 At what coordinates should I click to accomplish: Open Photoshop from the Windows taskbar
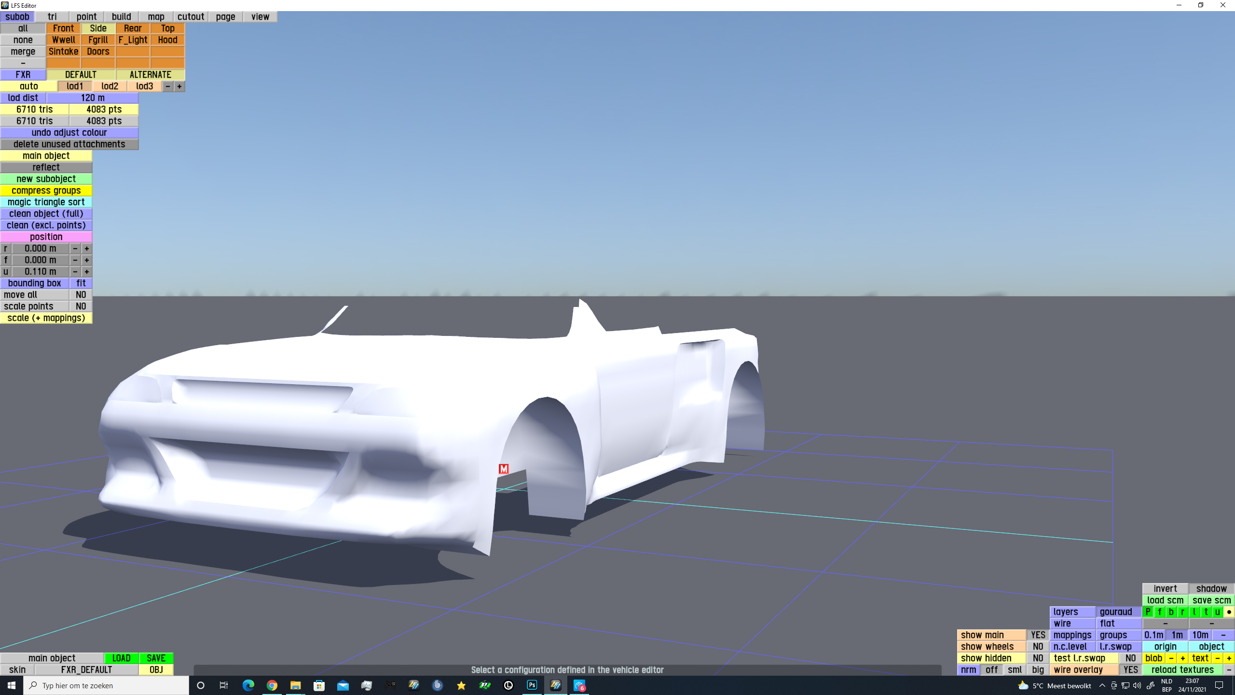click(x=532, y=685)
